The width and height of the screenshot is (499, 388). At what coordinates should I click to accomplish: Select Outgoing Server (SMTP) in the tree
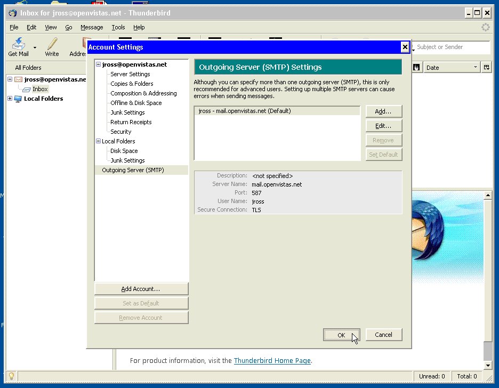[x=133, y=170]
